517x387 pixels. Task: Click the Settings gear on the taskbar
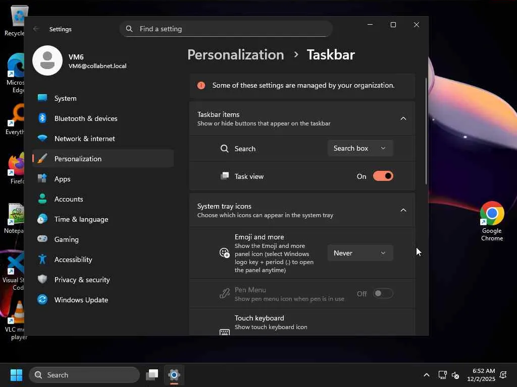(x=174, y=375)
